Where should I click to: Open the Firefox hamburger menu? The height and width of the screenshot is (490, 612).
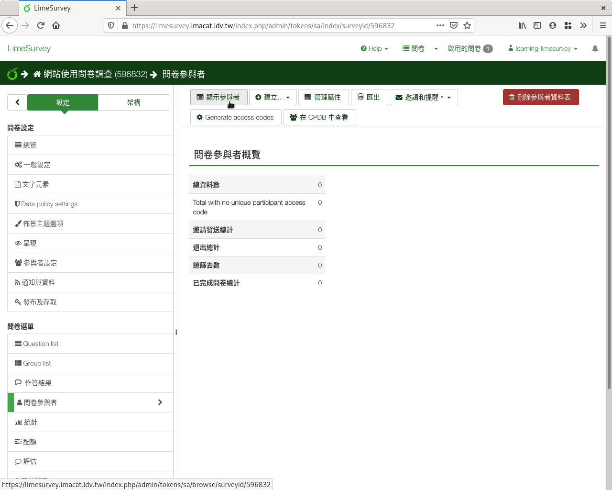[x=603, y=25]
